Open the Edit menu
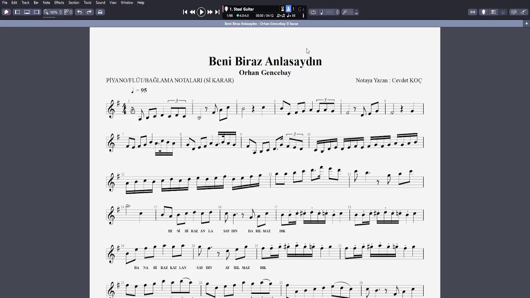The width and height of the screenshot is (530, 298). tap(14, 2)
